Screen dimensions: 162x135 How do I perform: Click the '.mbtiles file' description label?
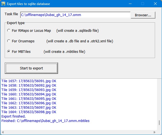pyautogui.click(x=64, y=51)
